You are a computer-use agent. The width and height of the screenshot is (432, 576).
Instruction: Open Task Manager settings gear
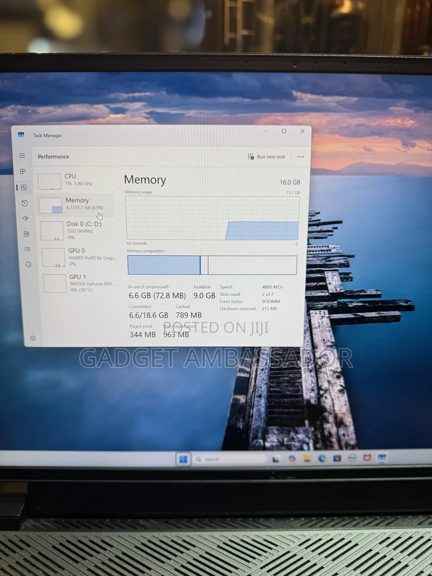click(x=33, y=338)
